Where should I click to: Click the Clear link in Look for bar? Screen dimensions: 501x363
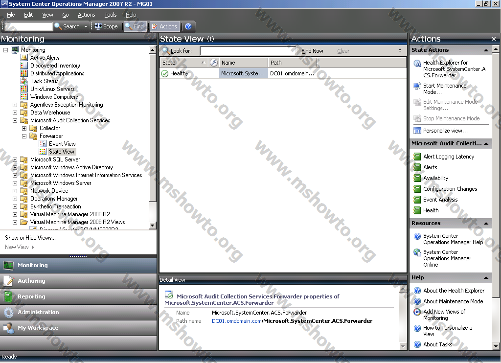pyautogui.click(x=343, y=51)
